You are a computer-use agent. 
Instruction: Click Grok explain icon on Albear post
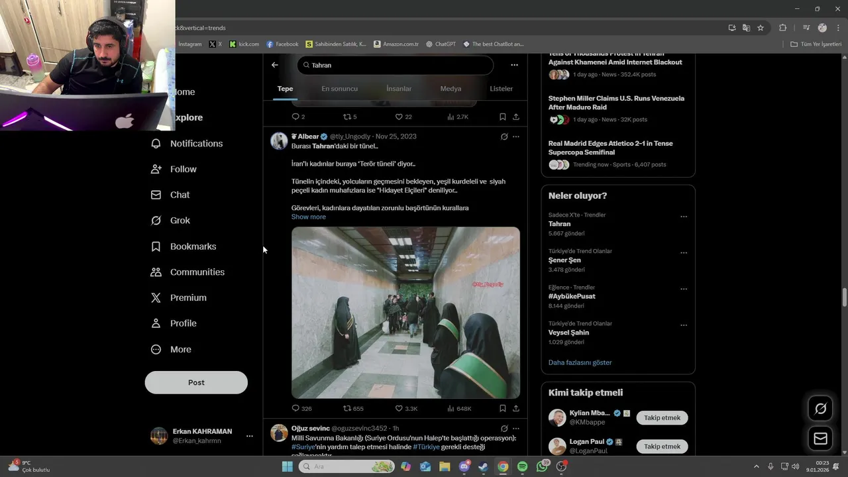(x=504, y=136)
